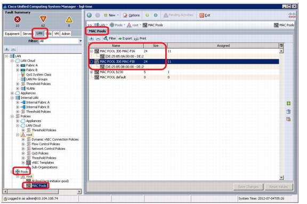This screenshot has width=307, height=204.
Task: Select the Policies tree node
Action: 26,116
